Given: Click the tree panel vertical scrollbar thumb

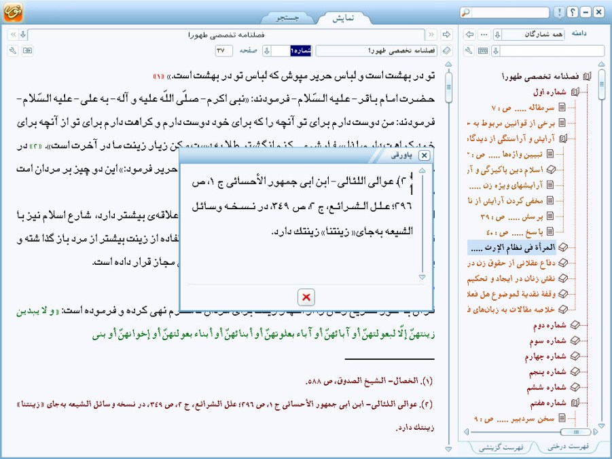Looking at the screenshot, I should click(x=601, y=84).
